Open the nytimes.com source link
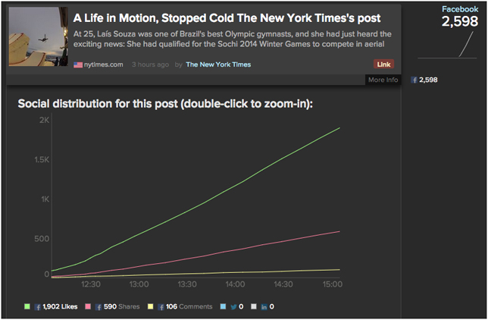 103,64
